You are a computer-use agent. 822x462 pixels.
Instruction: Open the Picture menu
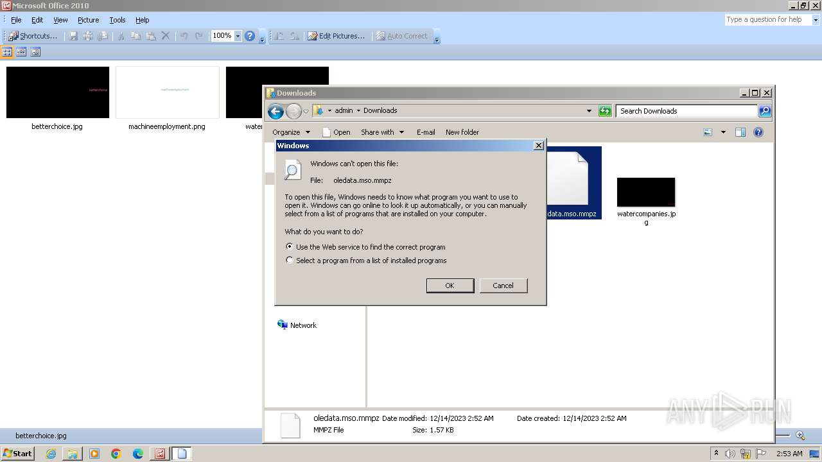click(x=89, y=20)
